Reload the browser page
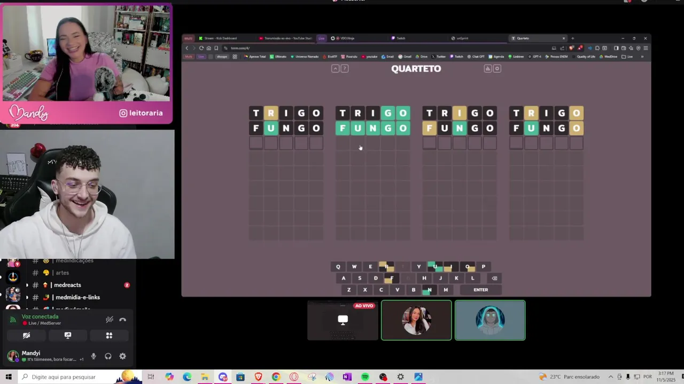 click(x=201, y=48)
